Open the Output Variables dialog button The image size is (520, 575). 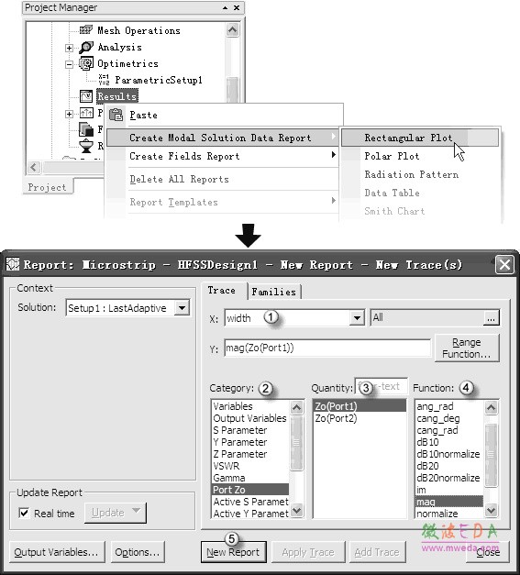click(x=57, y=552)
